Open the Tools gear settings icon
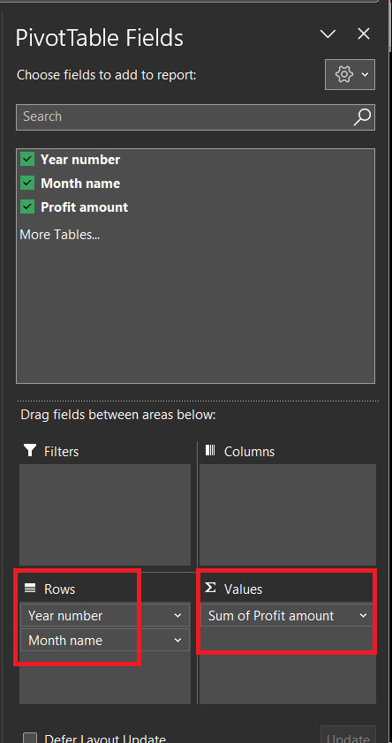392x743 pixels. pyautogui.click(x=344, y=74)
